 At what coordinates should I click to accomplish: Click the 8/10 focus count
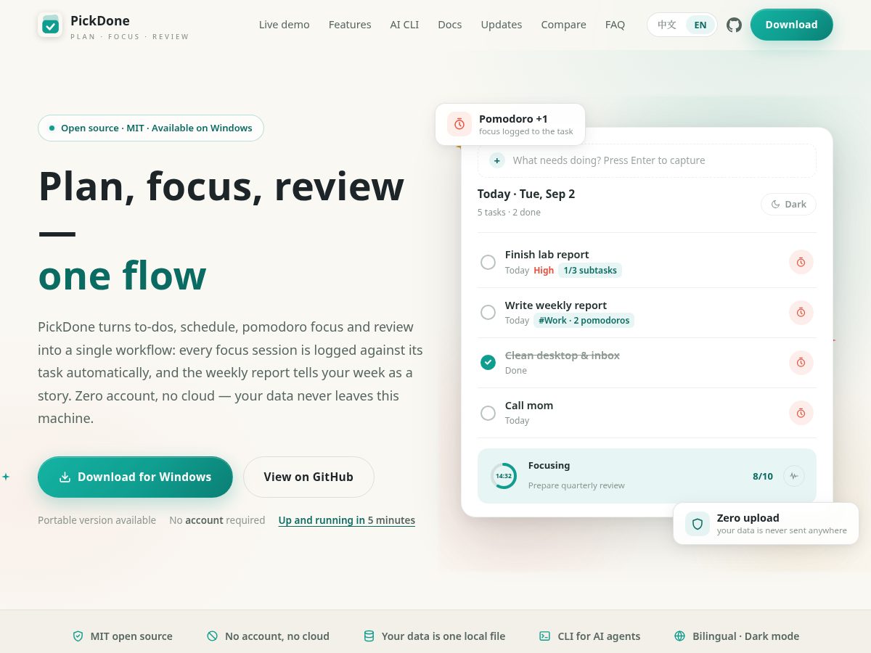(x=763, y=477)
